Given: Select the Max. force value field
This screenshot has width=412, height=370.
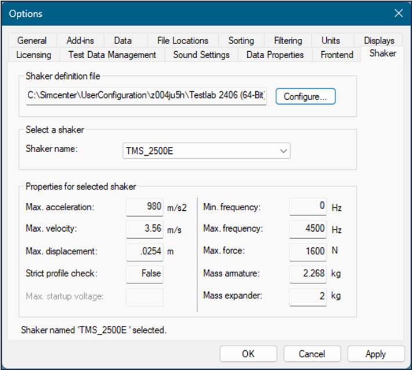Looking at the screenshot, I should click(x=308, y=252).
